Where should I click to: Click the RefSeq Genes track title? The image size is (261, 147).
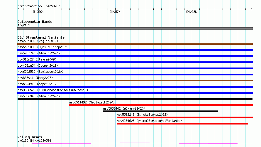click(x=30, y=137)
